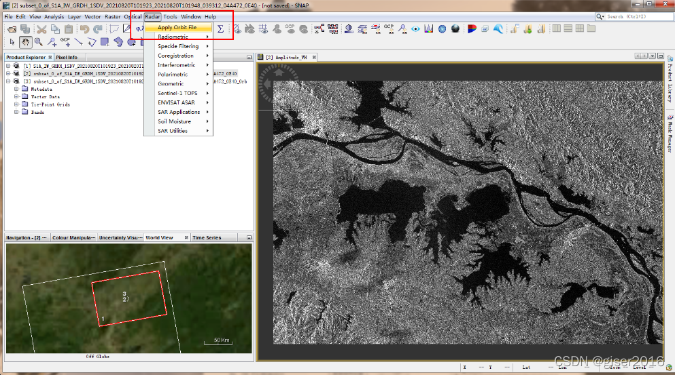
Task: Click the selection arrow pointer tool
Action: (x=12, y=42)
